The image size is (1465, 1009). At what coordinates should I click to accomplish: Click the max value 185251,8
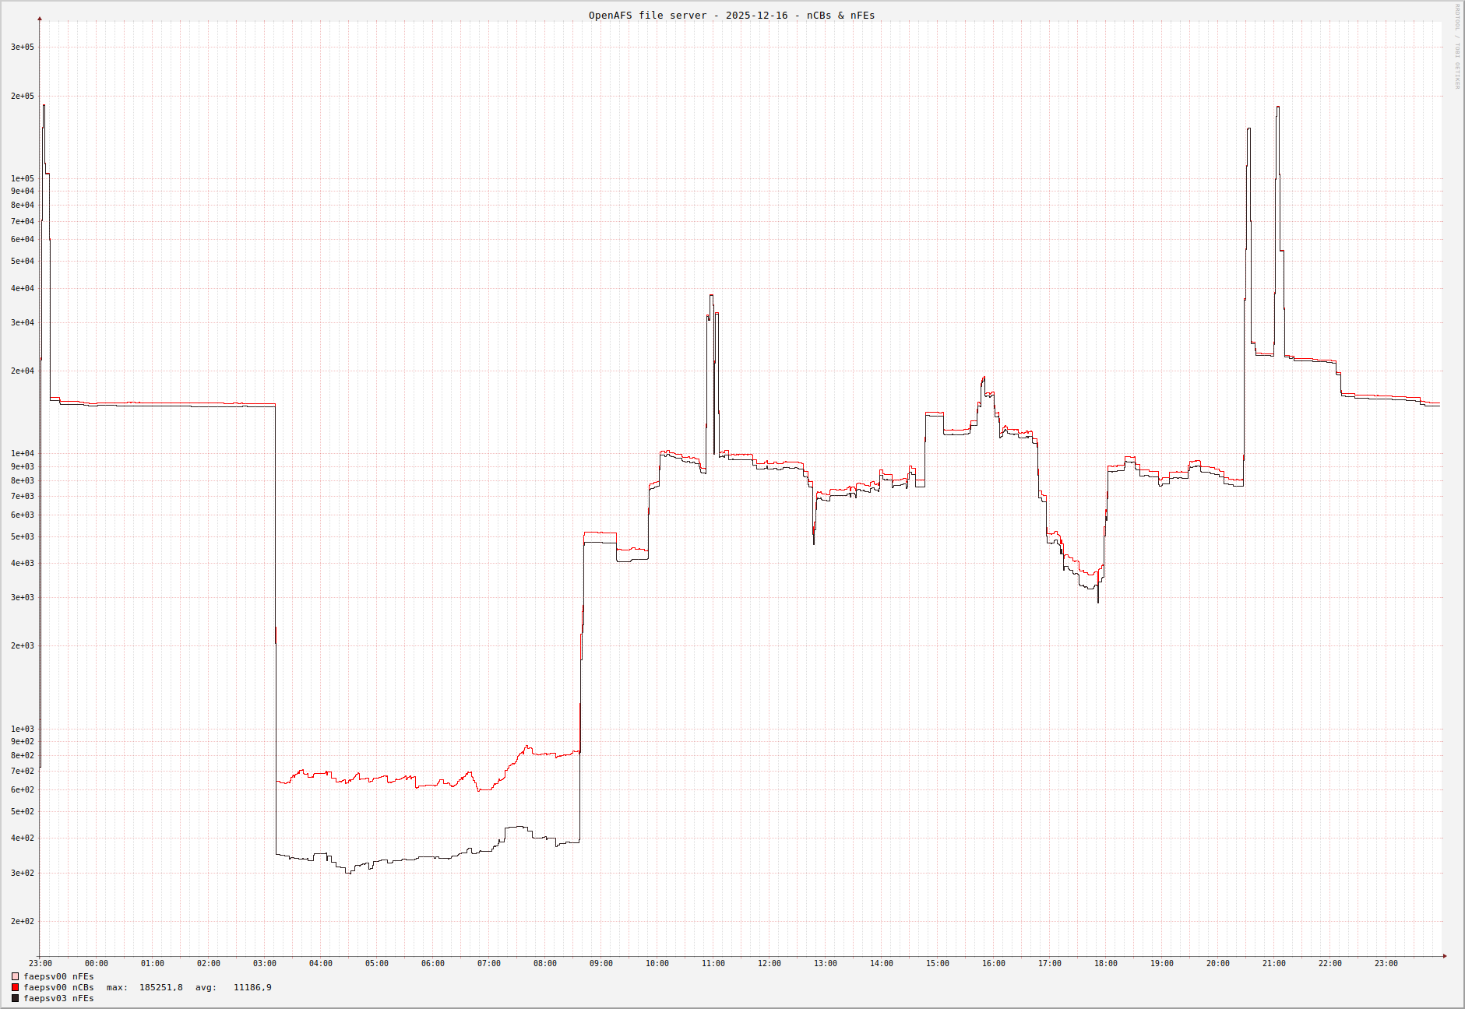(x=160, y=987)
